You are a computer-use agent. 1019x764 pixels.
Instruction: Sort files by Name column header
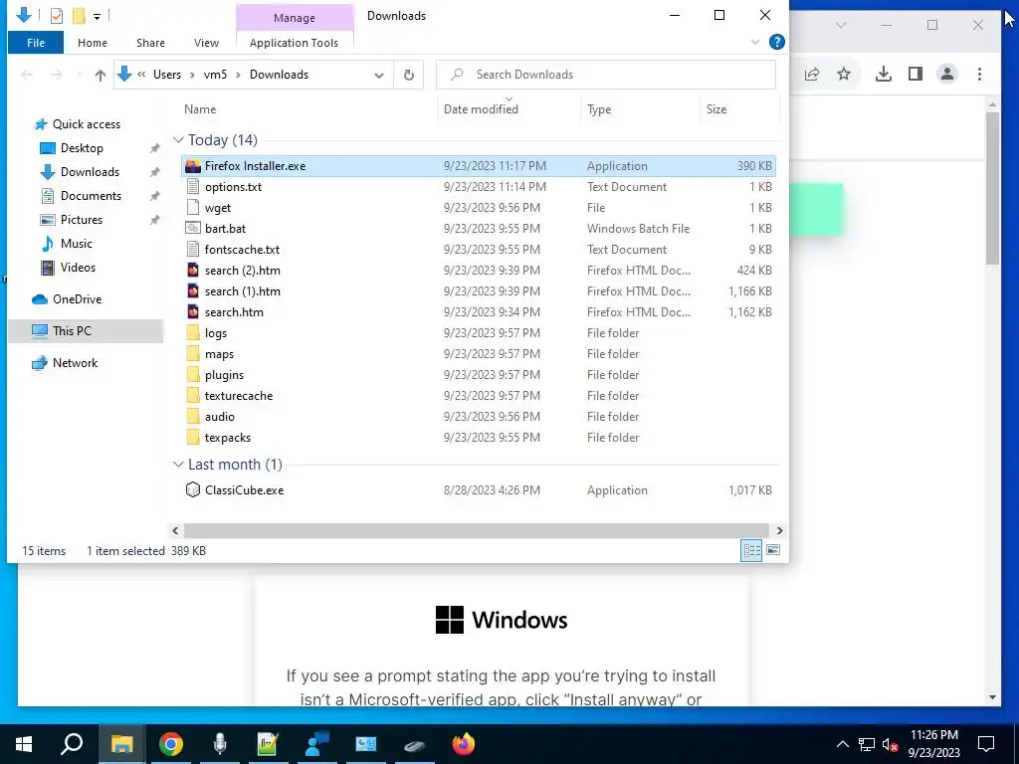click(x=200, y=109)
